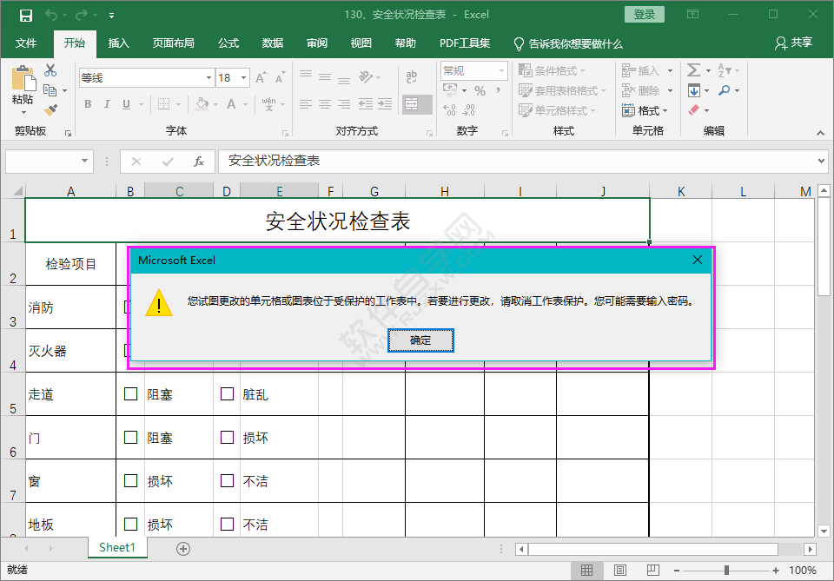Tick the checkbox next to 阻塞 for 走道
The image size is (834, 581).
coord(131,393)
